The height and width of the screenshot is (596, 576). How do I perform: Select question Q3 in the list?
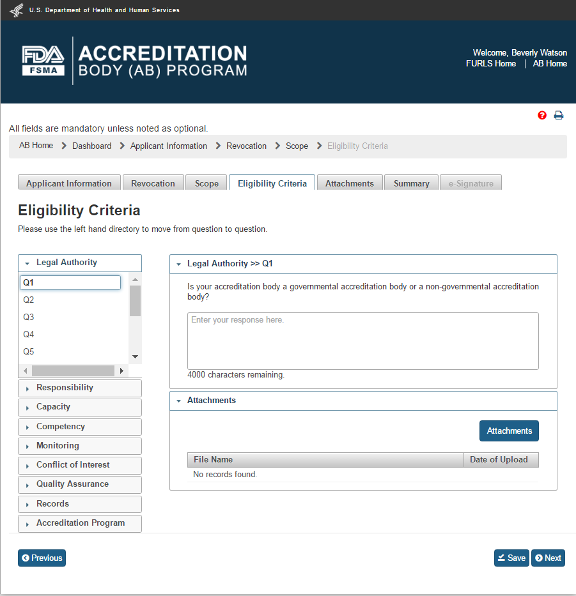29,317
